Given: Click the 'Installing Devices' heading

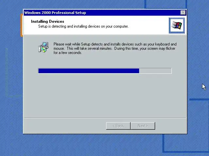Looking at the screenshot, I should click(x=48, y=21).
